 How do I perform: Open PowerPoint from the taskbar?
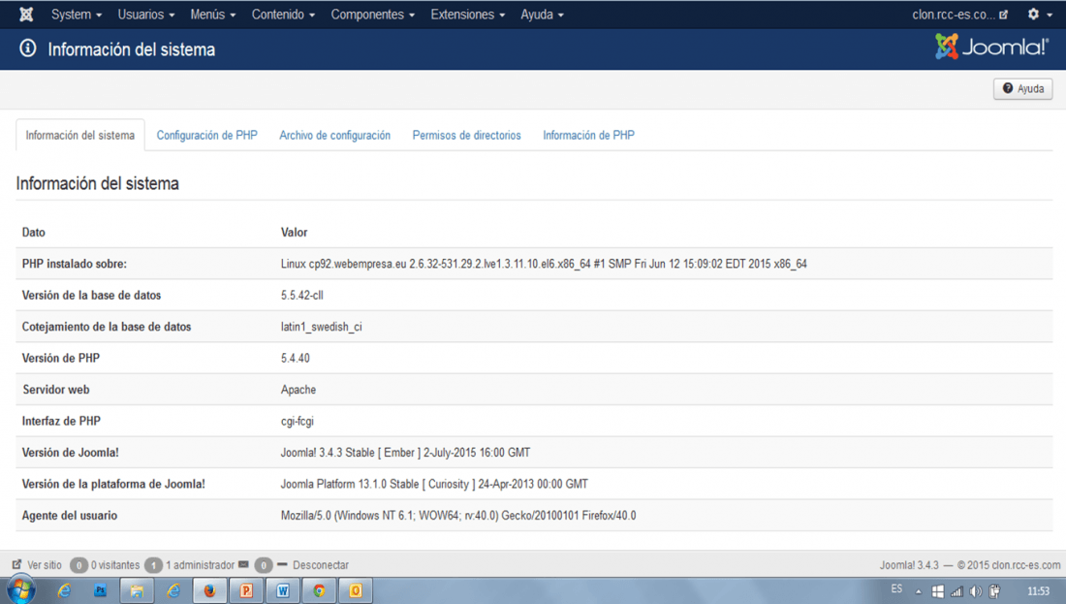pos(246,590)
